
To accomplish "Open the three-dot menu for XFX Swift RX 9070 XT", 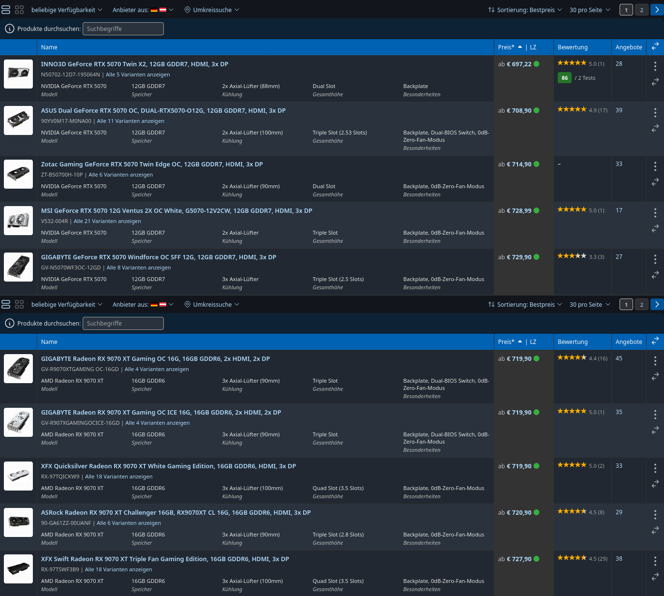I will coord(655,561).
